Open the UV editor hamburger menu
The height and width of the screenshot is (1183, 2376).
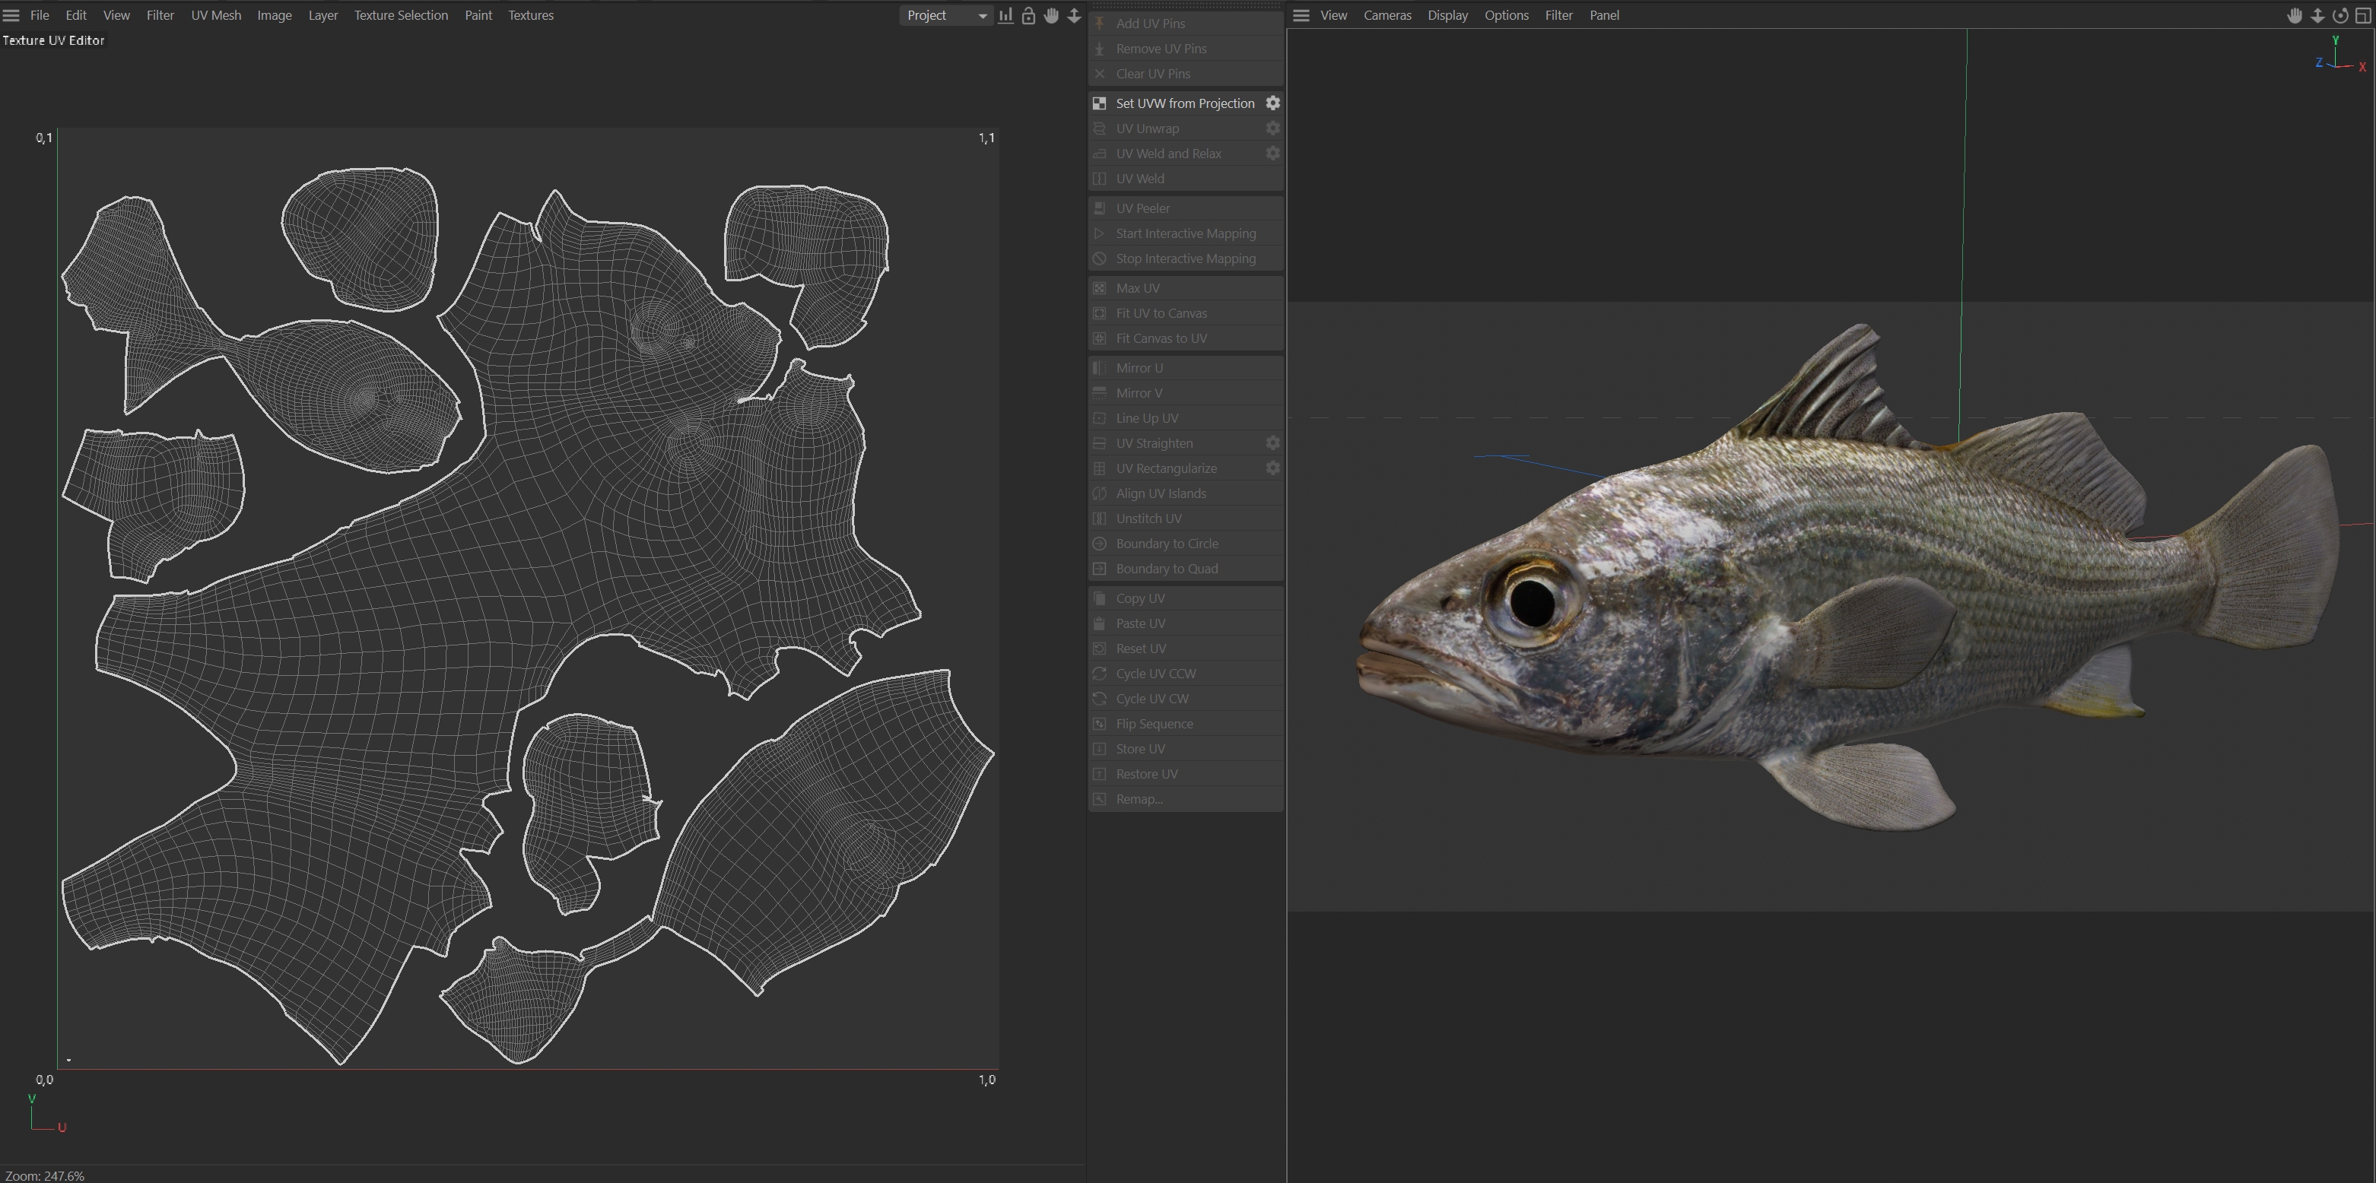[11, 14]
